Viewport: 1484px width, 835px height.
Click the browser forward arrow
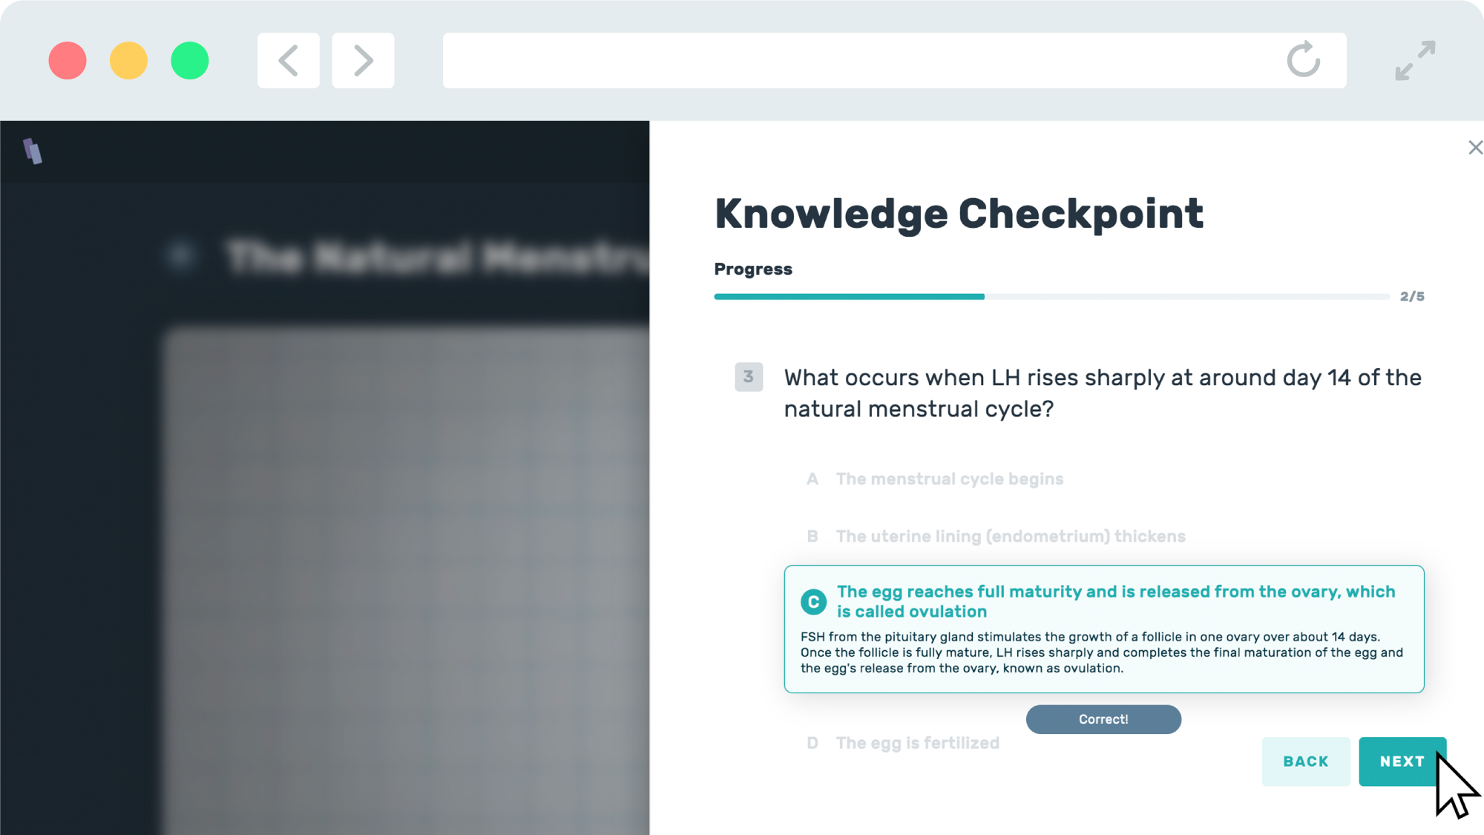click(x=363, y=60)
